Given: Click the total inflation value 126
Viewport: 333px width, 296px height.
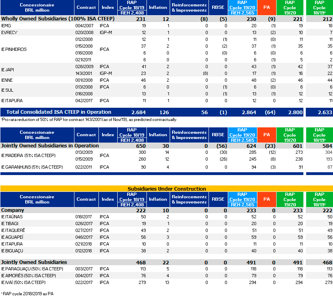Looking at the screenshot, I should [164, 113].
